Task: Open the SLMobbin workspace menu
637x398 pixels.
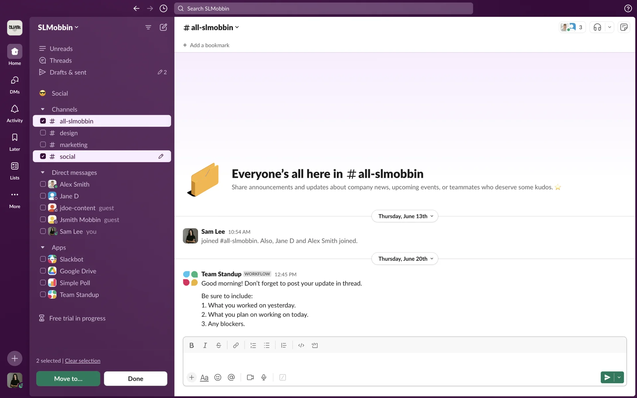Action: [x=58, y=27]
